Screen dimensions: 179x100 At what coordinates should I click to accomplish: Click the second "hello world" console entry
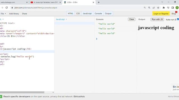107,29
